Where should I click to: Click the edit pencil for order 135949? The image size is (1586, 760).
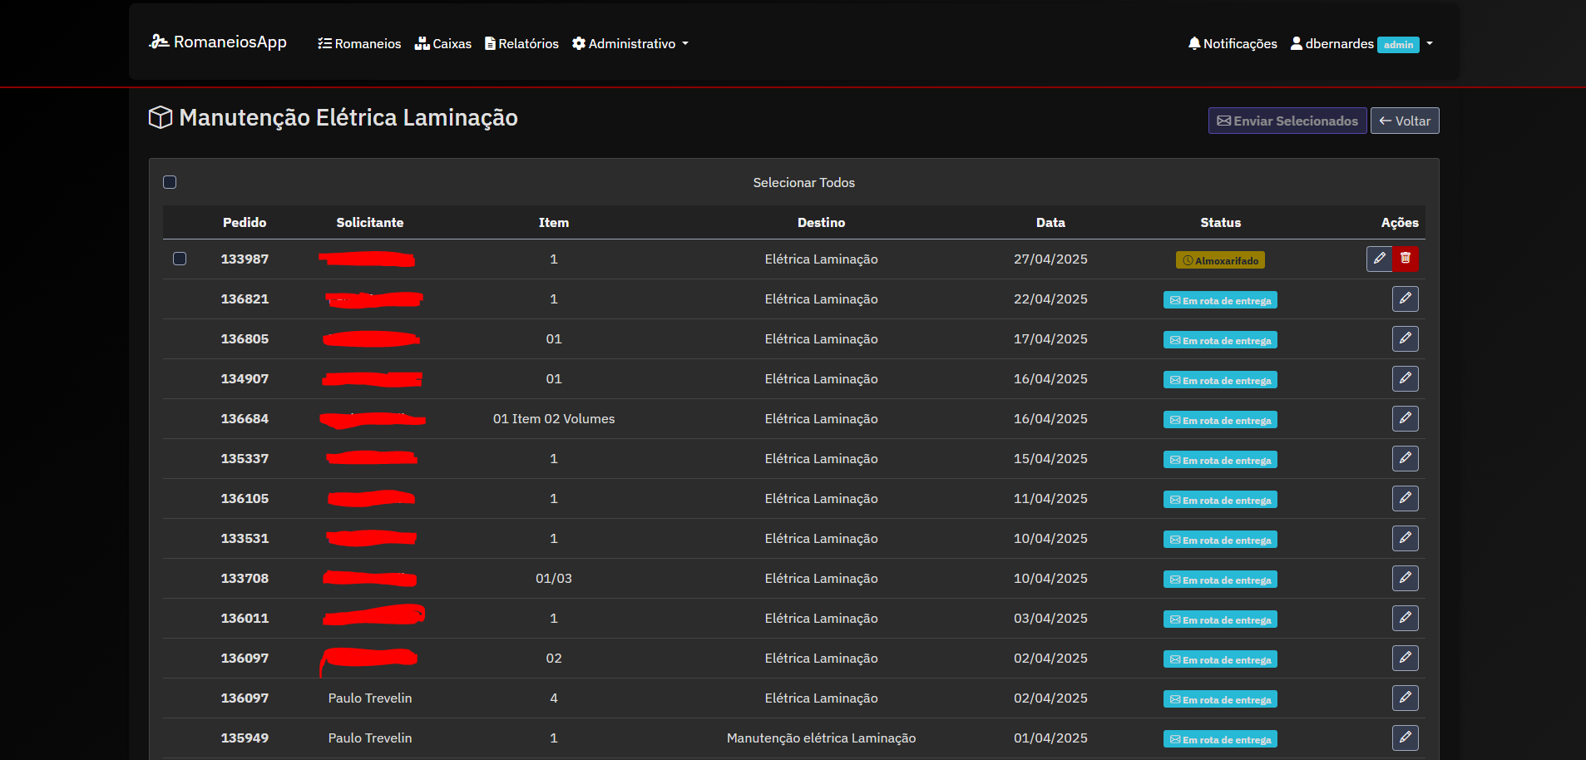pos(1405,738)
